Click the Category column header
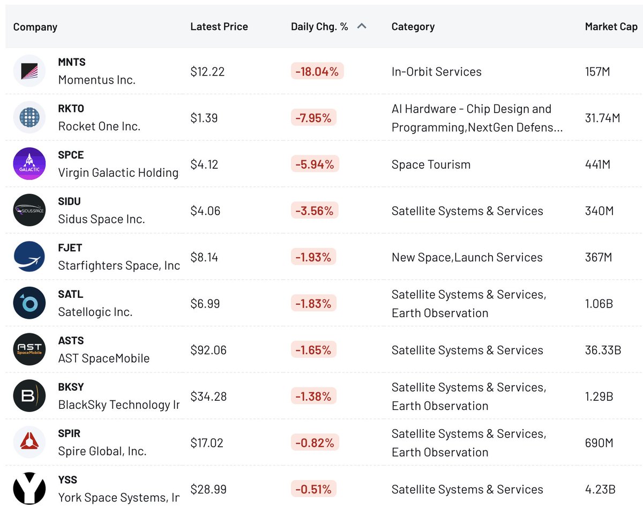The width and height of the screenshot is (643, 509). pos(413,26)
